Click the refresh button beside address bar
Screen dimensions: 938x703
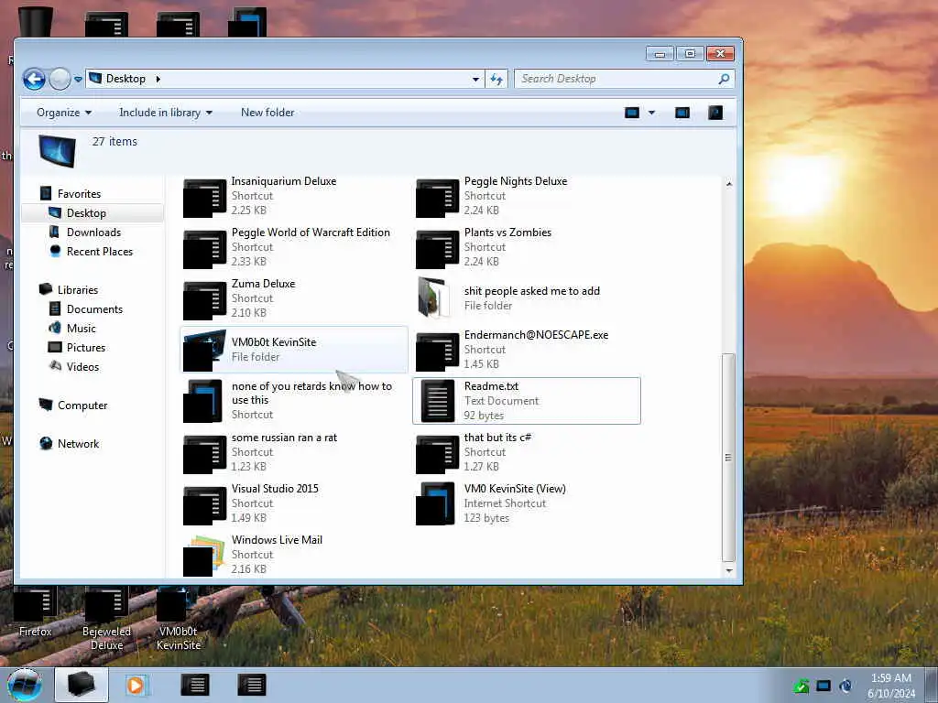pos(496,79)
